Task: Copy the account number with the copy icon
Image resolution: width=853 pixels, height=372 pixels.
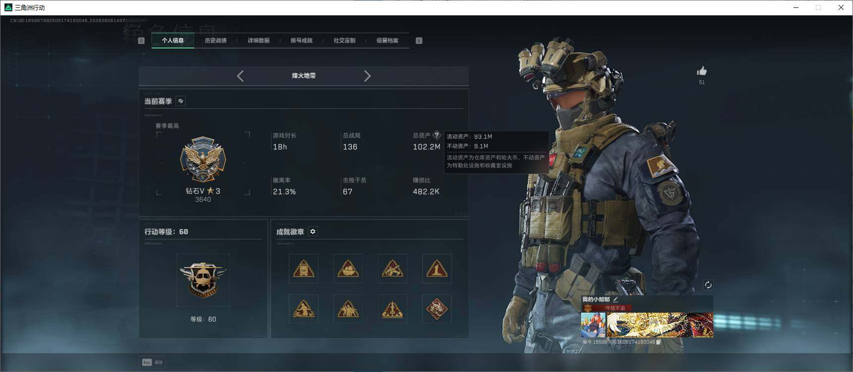Action: [659, 342]
